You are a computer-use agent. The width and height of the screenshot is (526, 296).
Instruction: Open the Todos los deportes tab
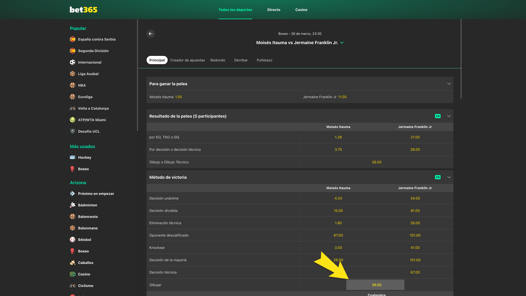coord(235,10)
